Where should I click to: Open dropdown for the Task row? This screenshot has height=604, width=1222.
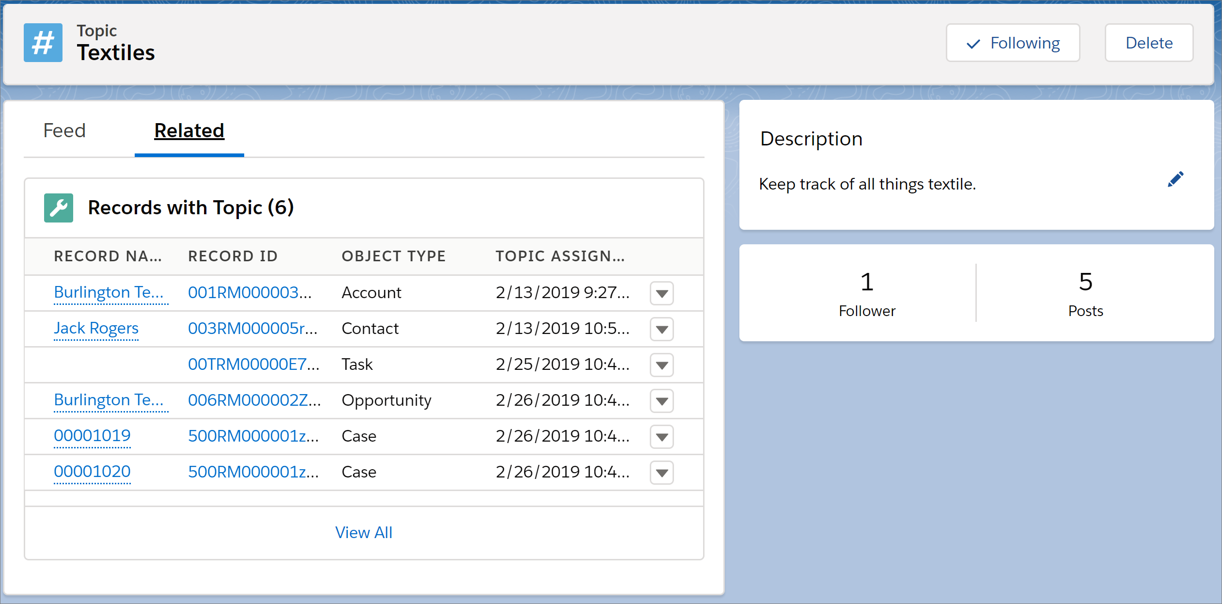click(661, 365)
